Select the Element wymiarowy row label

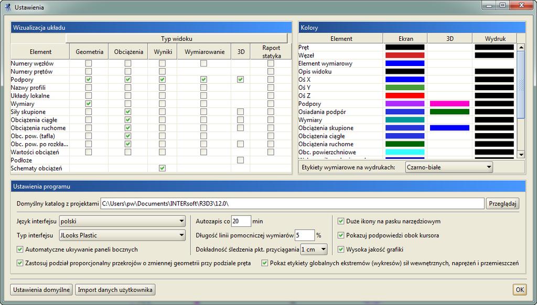click(x=325, y=63)
